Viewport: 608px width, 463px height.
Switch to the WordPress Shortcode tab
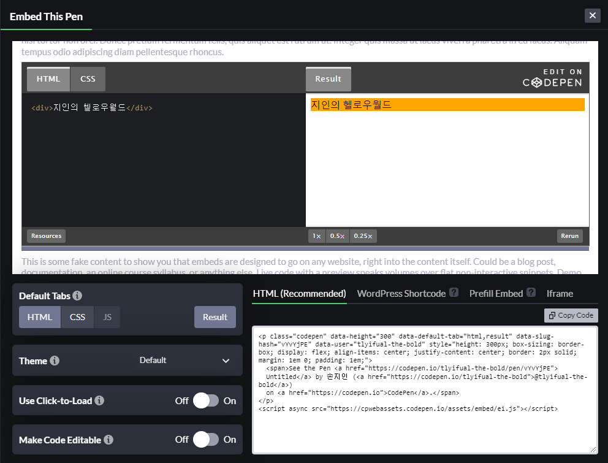[401, 294]
